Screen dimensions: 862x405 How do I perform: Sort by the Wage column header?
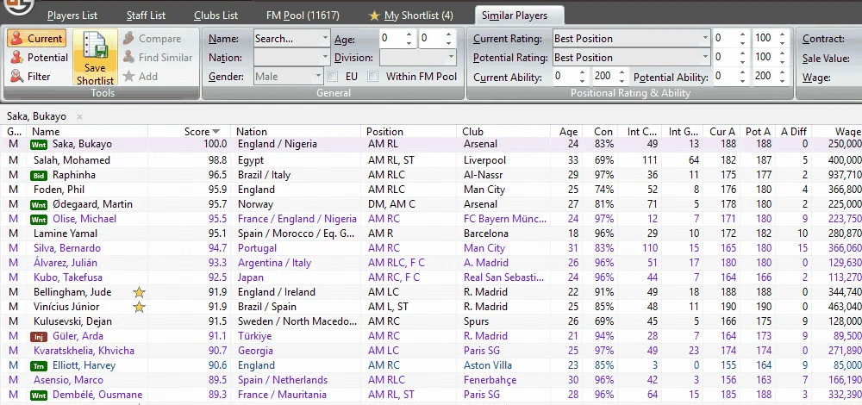837,131
